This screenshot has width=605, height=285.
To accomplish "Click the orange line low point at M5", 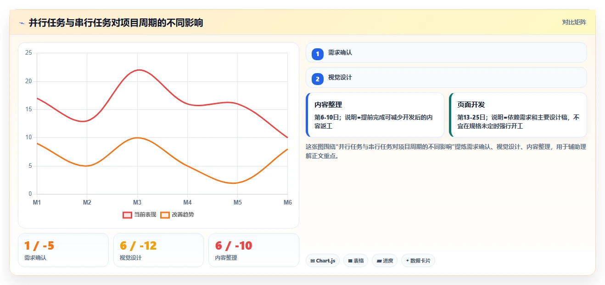I will (234, 183).
